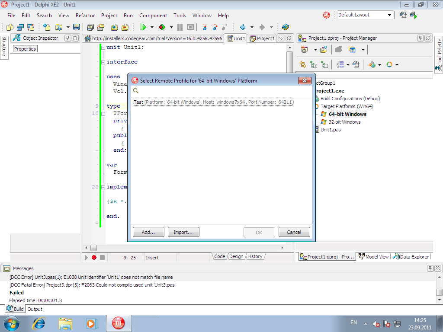The image size is (443, 332).
Task: Open the Default Layout dropdown
Action: click(389, 15)
